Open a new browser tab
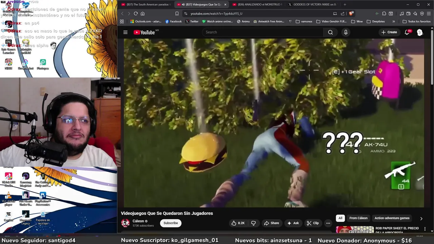 click(x=345, y=4)
